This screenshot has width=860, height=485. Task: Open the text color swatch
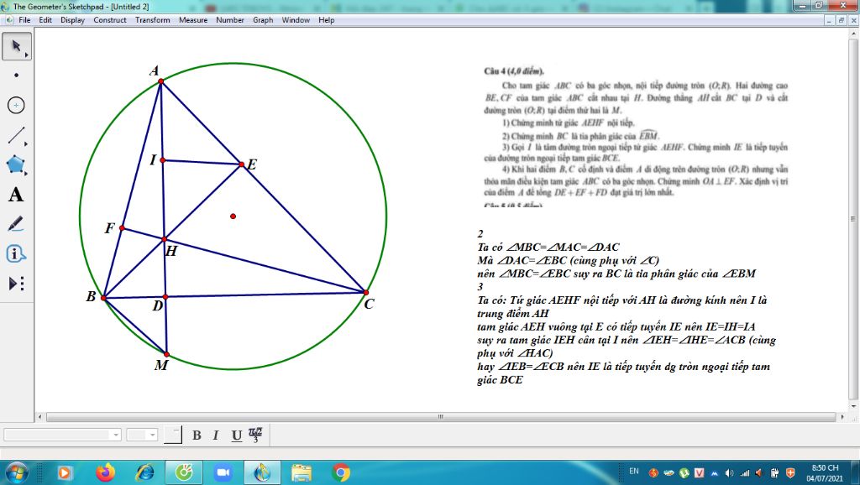coord(173,435)
